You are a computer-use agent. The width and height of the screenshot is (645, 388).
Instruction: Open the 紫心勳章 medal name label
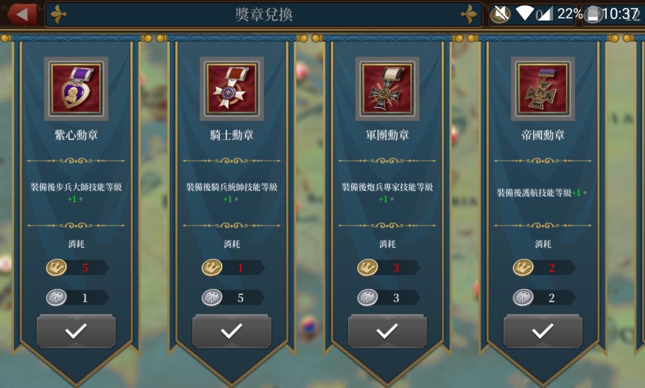(x=76, y=135)
